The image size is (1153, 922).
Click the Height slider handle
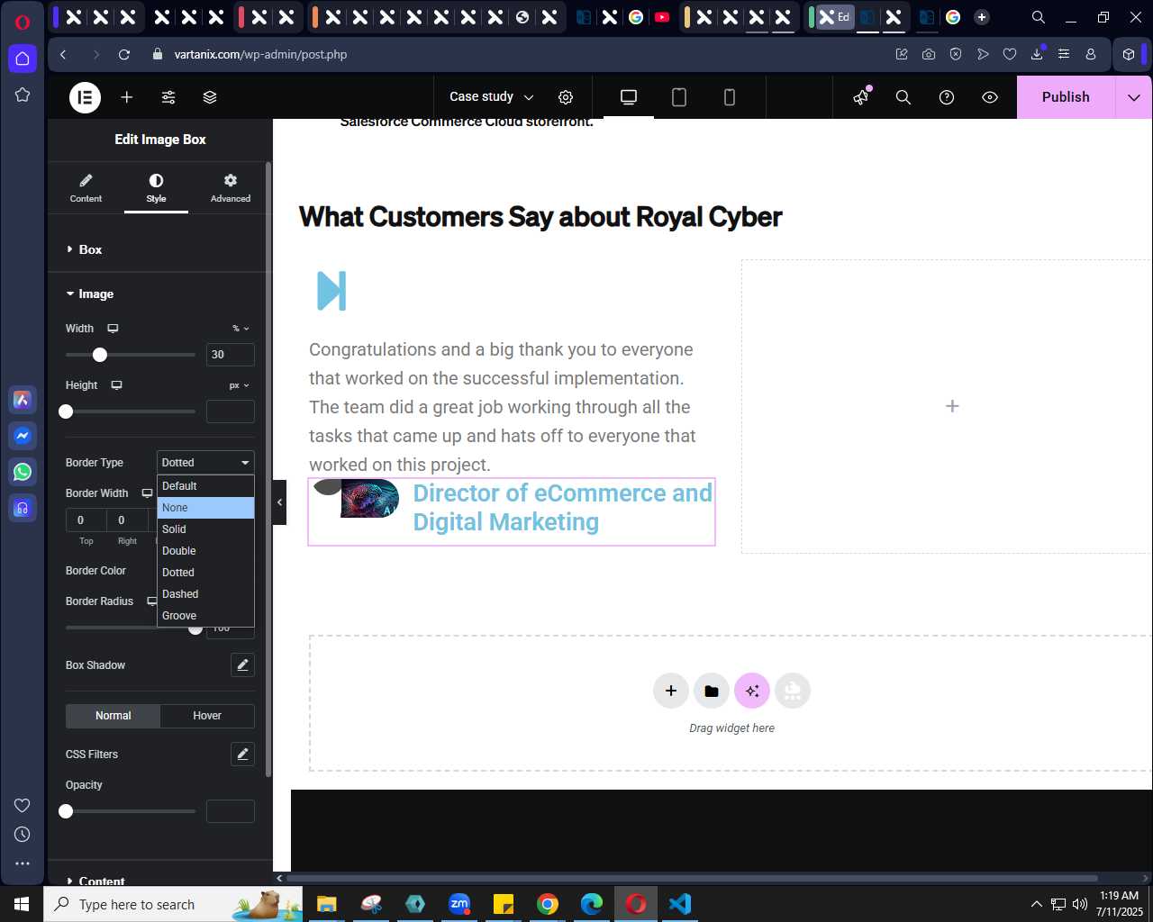coord(66,411)
